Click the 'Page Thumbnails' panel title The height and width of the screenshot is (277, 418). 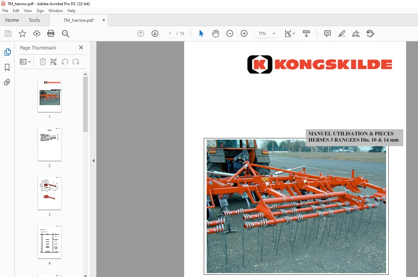(38, 48)
